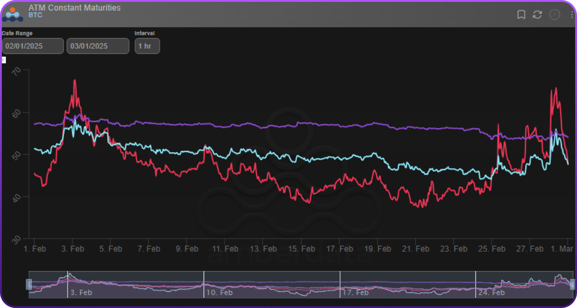Click the bookmark icon in the header
Image resolution: width=577 pixels, height=308 pixels.
[521, 15]
